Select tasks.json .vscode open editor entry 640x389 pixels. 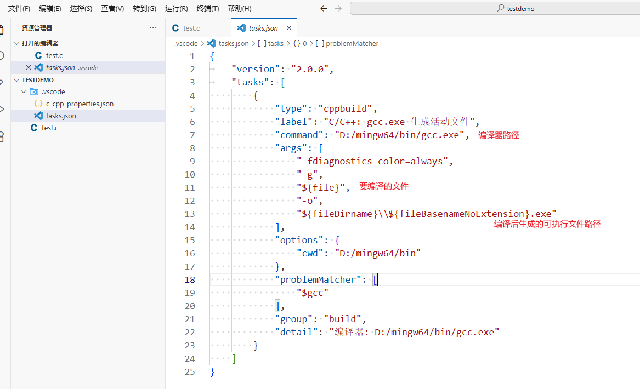[88, 68]
